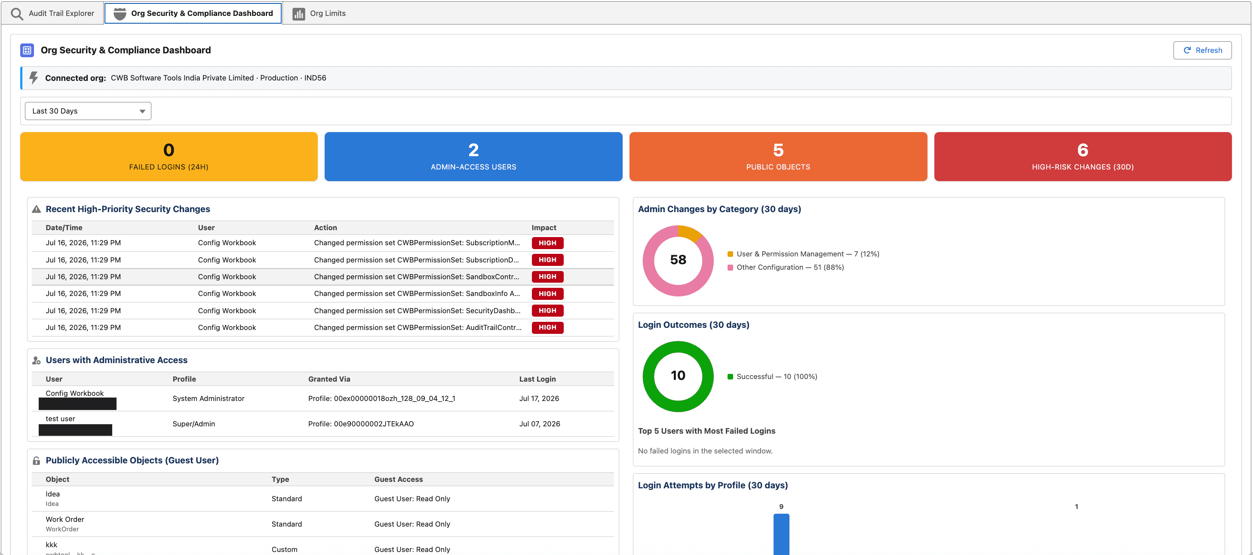Click the HIGH badge for the SandboxInfo A... change
The height and width of the screenshot is (555, 1253).
point(548,293)
